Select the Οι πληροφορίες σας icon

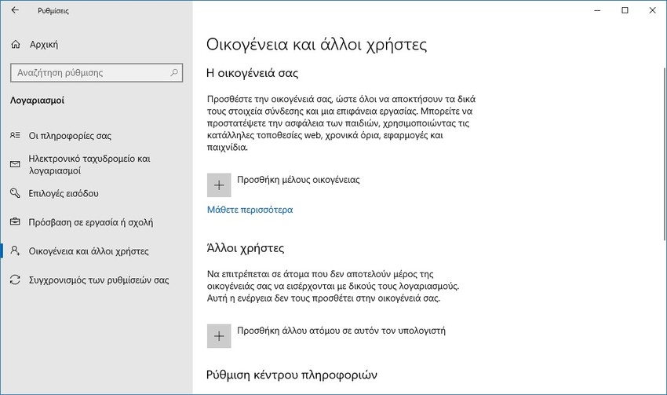[15, 135]
